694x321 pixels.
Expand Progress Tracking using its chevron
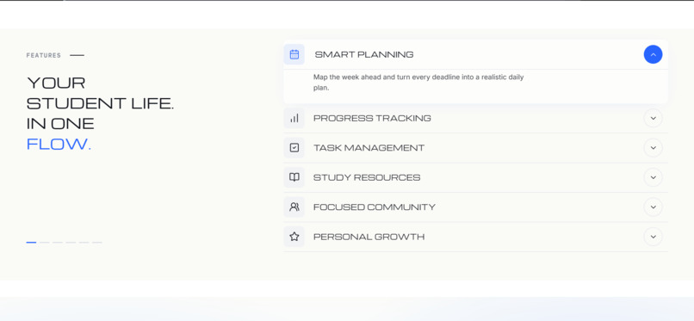coord(653,118)
